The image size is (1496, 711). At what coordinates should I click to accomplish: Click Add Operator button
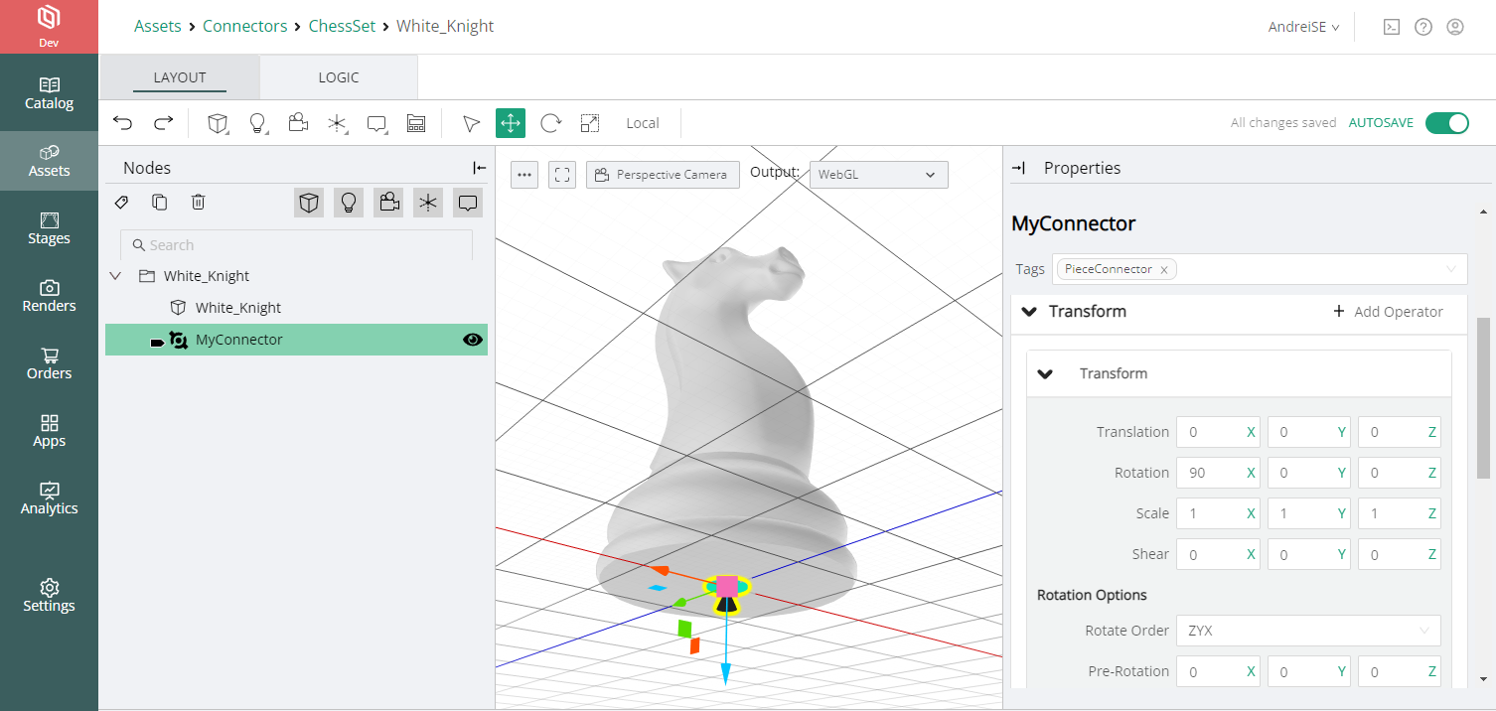coord(1388,312)
